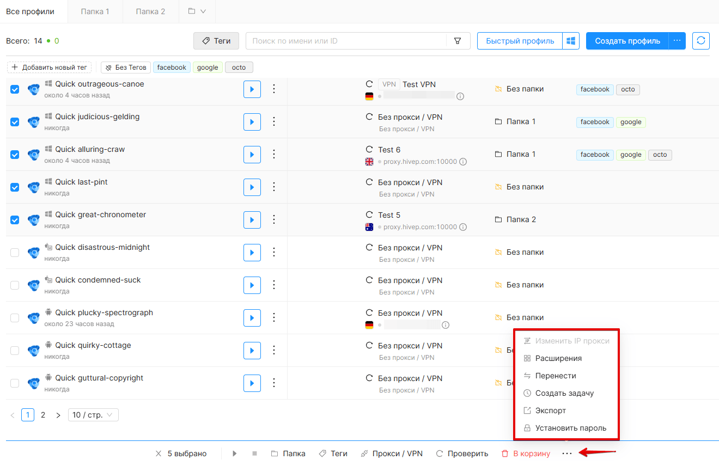The width and height of the screenshot is (719, 466).
Task: Start the Quick alluring-craw profile
Action: click(x=252, y=155)
